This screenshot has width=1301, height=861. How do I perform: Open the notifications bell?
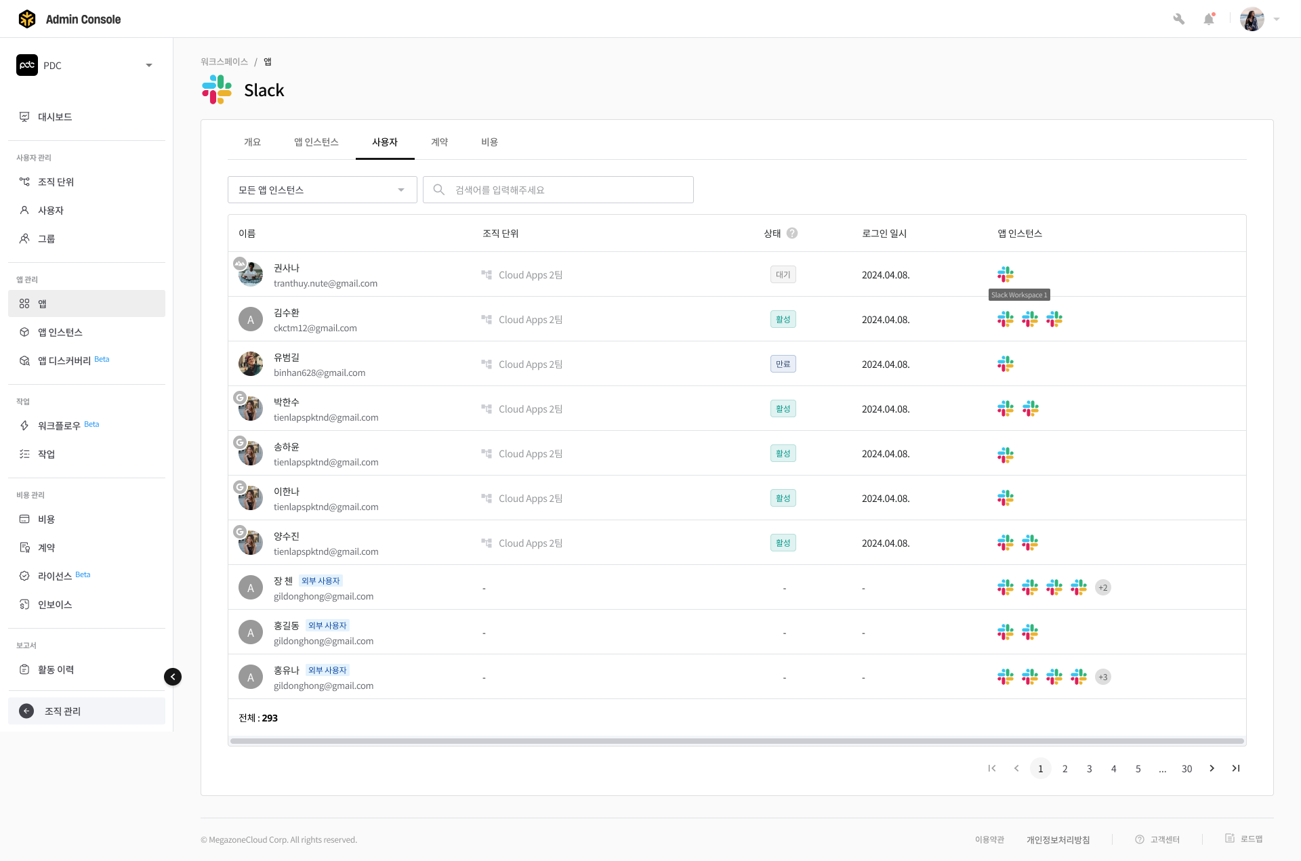pyautogui.click(x=1209, y=19)
